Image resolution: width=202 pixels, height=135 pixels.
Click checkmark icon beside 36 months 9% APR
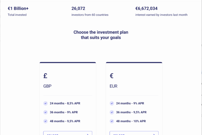45,112
